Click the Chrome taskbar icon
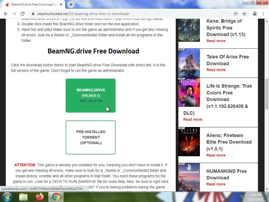 pos(56,197)
